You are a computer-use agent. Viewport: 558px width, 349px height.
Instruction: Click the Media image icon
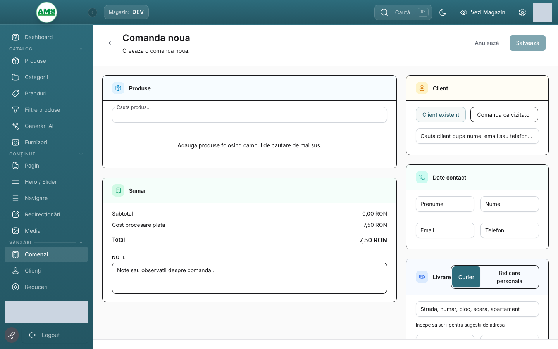tap(15, 231)
